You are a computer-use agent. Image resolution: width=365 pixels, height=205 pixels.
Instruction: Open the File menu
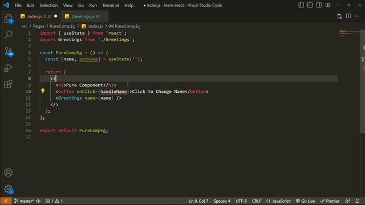pyautogui.click(x=18, y=5)
